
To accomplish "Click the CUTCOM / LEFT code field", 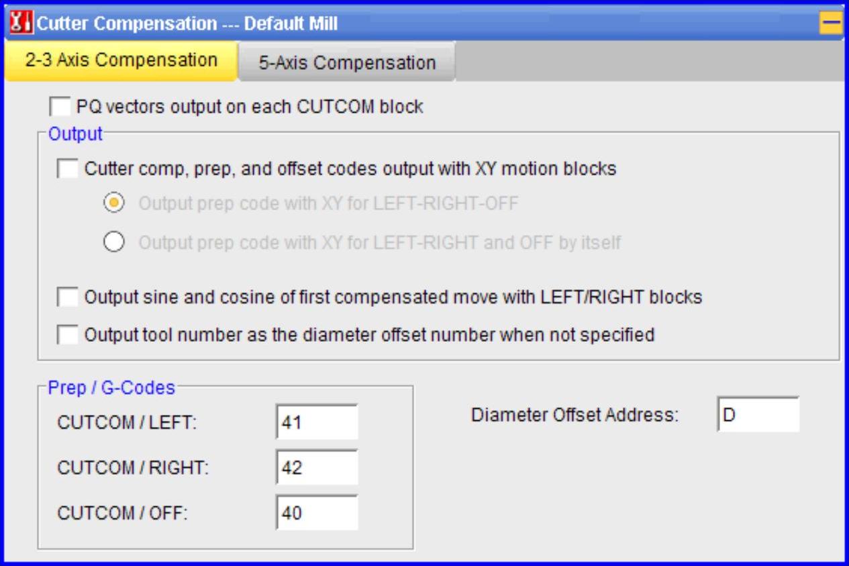I will (317, 422).
